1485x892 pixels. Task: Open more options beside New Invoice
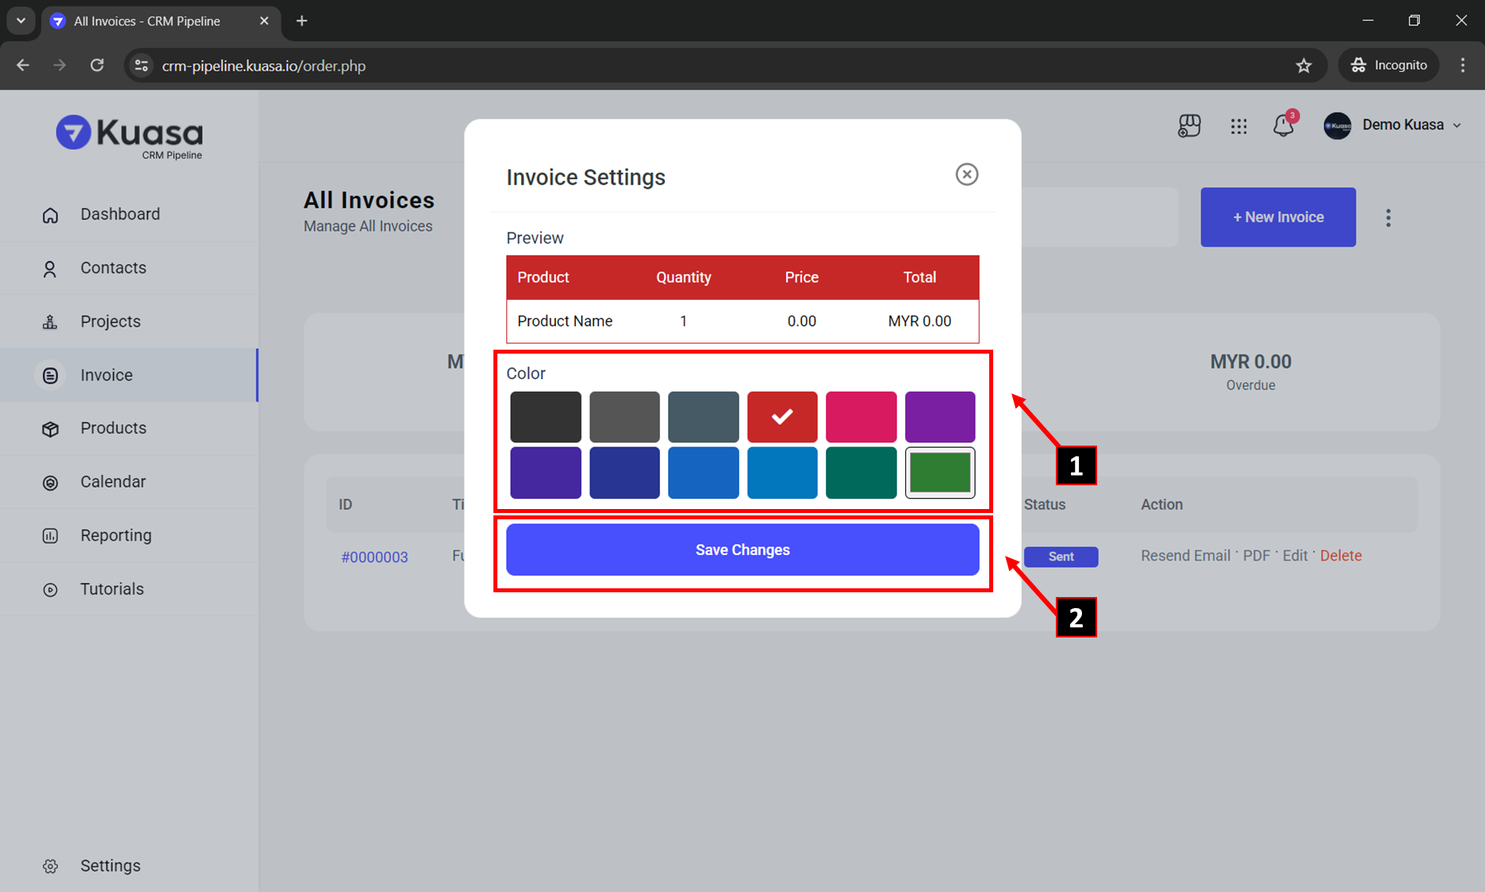coord(1388,218)
